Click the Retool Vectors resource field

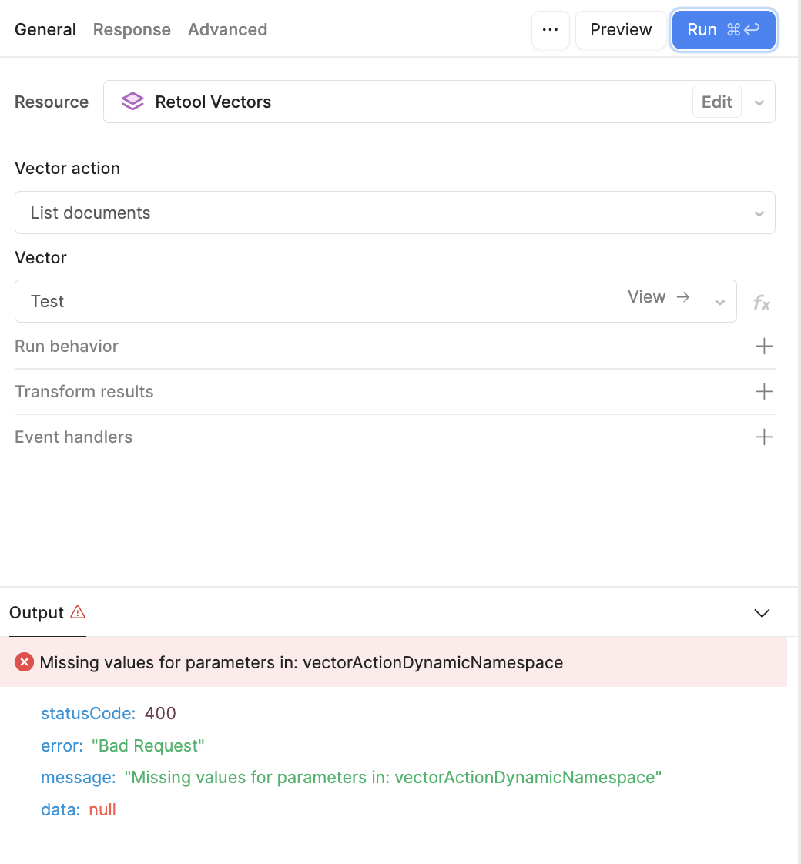(439, 102)
